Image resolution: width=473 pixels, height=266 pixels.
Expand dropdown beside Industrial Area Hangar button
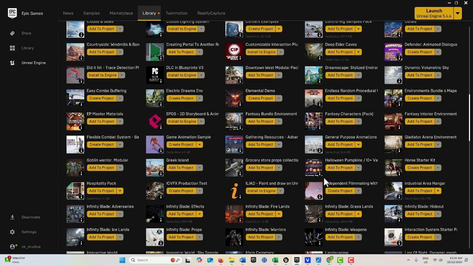[x=438, y=191]
